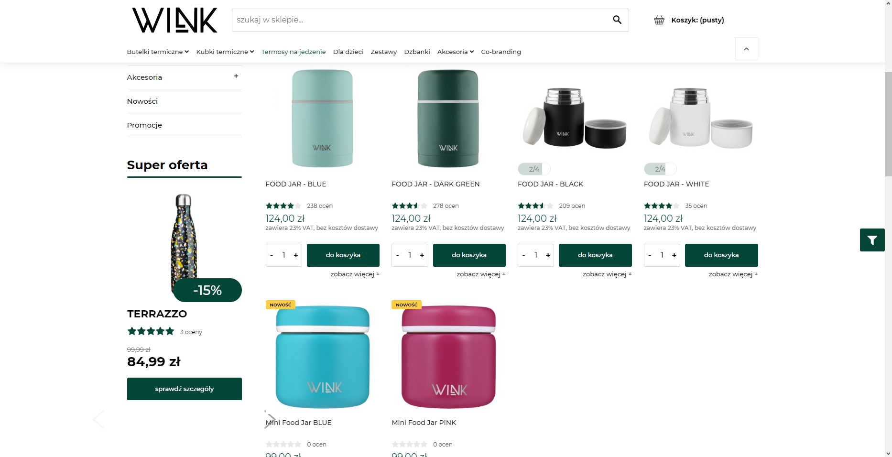Increase quantity for Food Jar White
This screenshot has width=892, height=457.
pos(674,255)
